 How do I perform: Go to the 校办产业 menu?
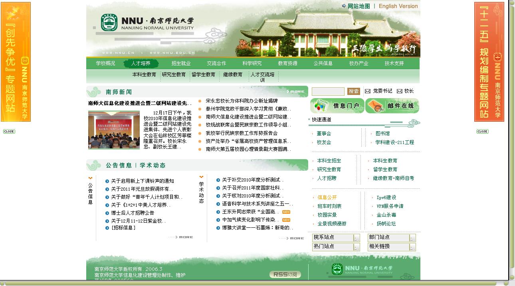[359, 63]
